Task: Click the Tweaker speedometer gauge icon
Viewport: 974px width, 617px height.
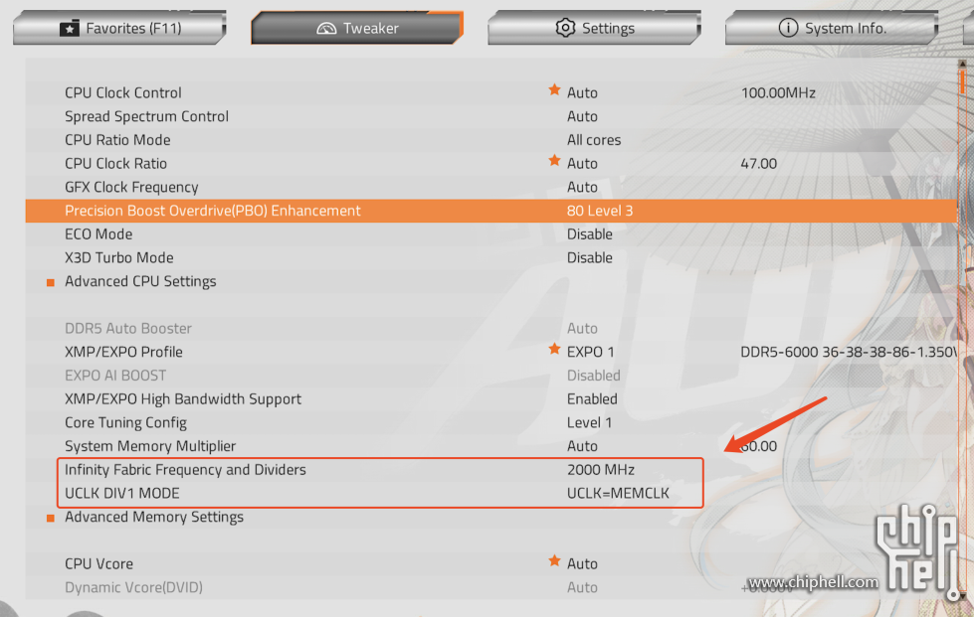Action: coord(326,29)
